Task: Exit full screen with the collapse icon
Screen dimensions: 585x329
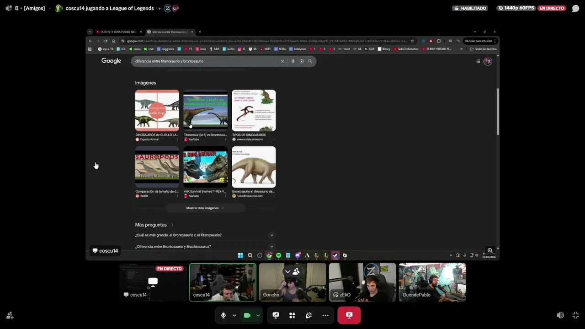Action: (575, 315)
